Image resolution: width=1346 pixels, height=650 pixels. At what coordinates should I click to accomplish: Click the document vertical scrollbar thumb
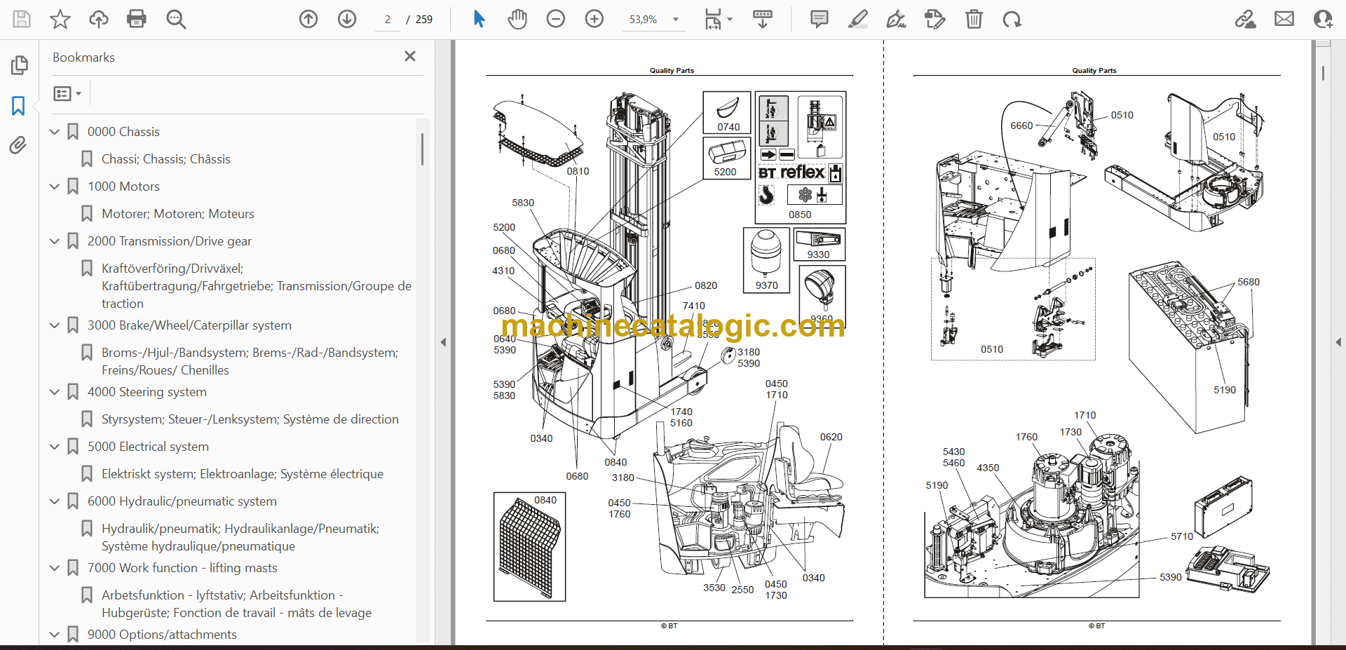[1323, 73]
